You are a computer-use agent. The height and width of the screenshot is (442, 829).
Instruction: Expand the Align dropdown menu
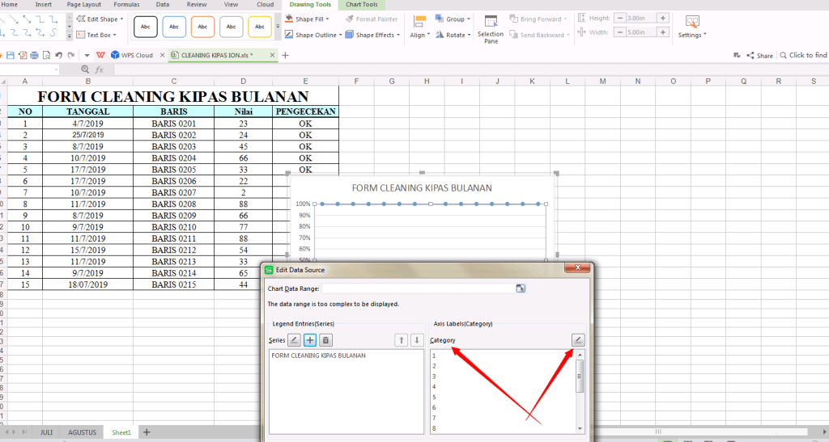[x=419, y=35]
